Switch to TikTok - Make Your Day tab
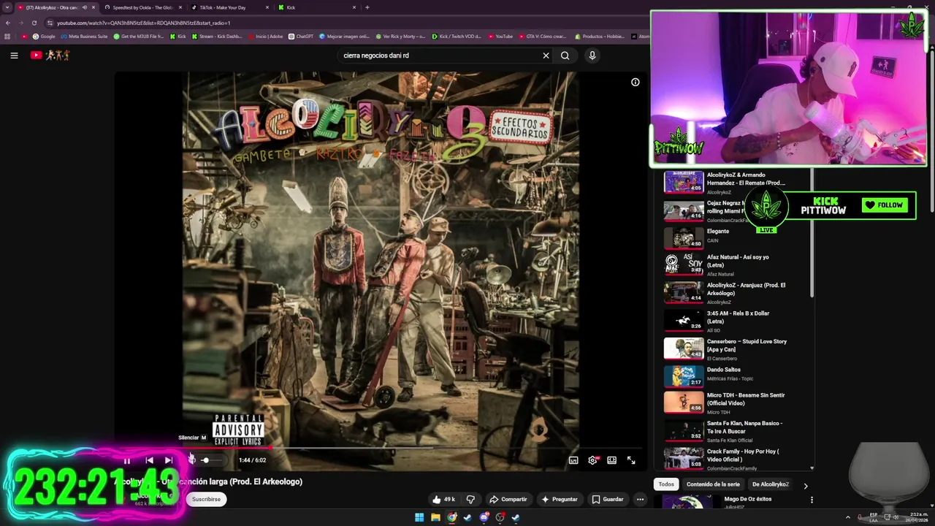This screenshot has height=526, width=935. tap(230, 7)
